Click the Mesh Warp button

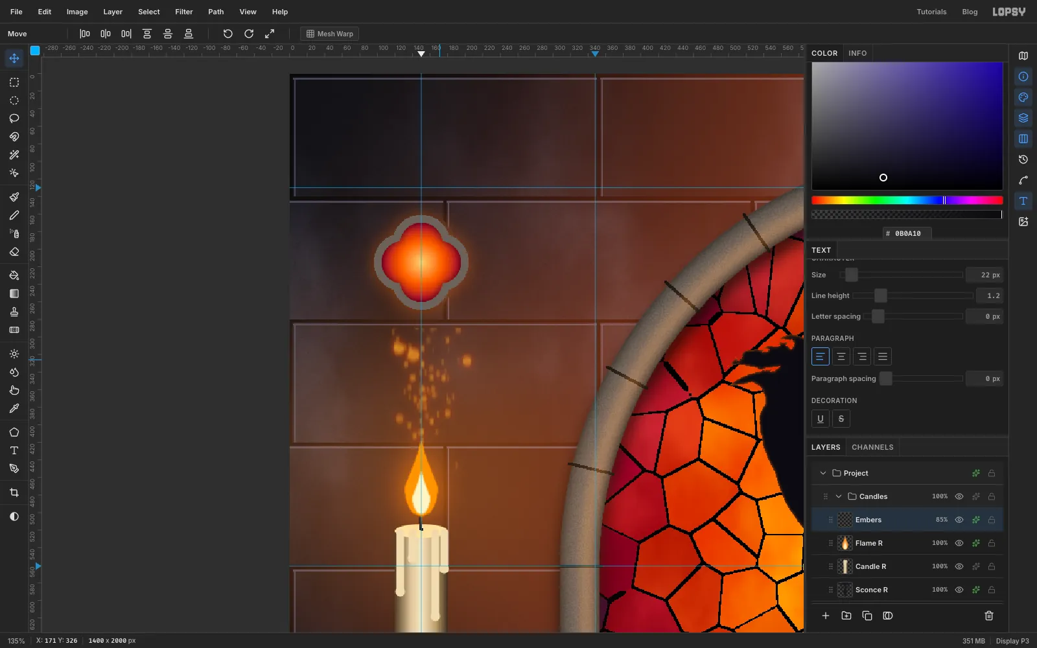pos(330,34)
